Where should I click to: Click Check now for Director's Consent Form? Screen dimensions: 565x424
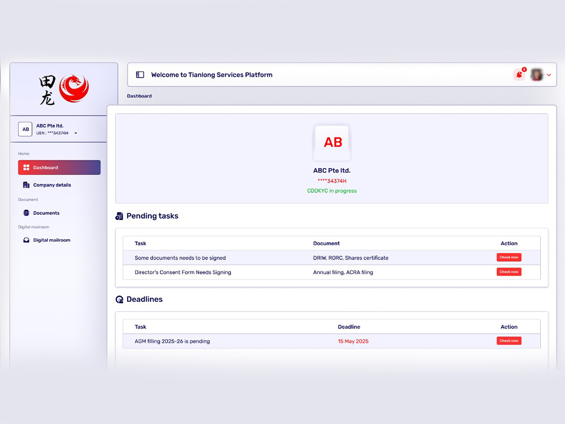point(508,272)
